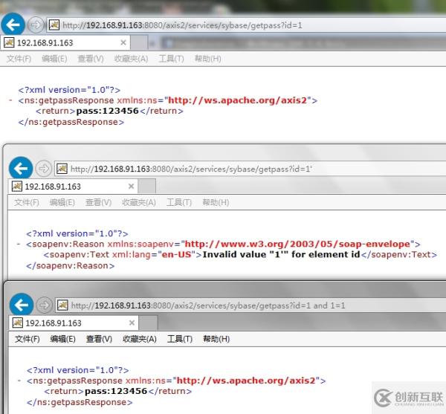The height and width of the screenshot is (414, 446).
Task: Click page icon in middle address bar
Action: click(62, 169)
